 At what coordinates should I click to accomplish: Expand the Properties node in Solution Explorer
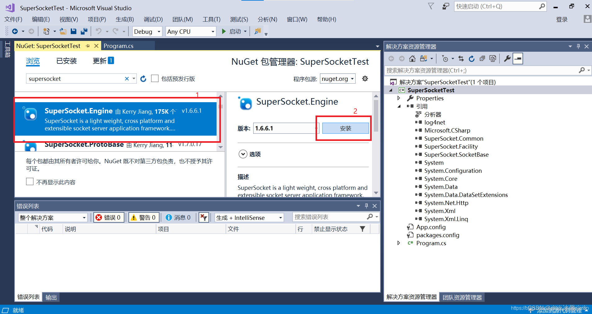pyautogui.click(x=399, y=98)
